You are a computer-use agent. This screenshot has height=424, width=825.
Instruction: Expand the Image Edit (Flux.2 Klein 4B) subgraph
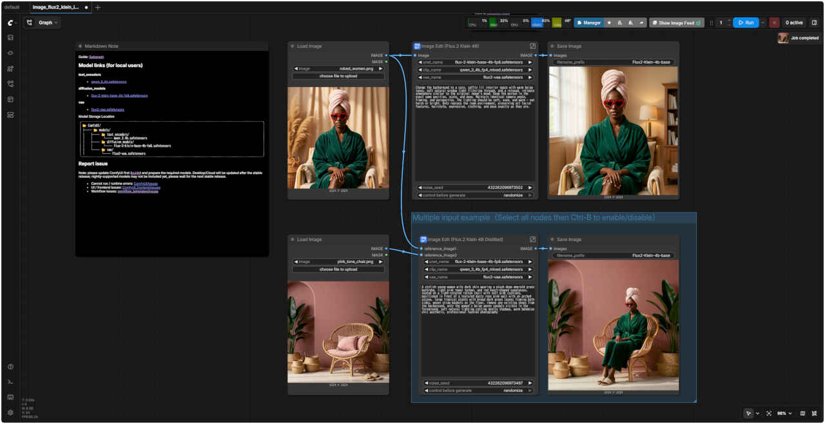[533, 46]
